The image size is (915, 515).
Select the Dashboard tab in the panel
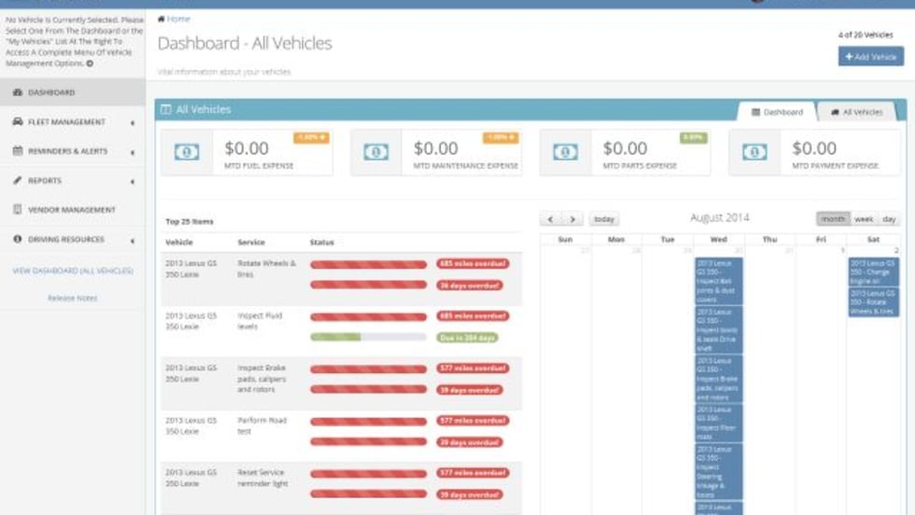click(x=777, y=112)
